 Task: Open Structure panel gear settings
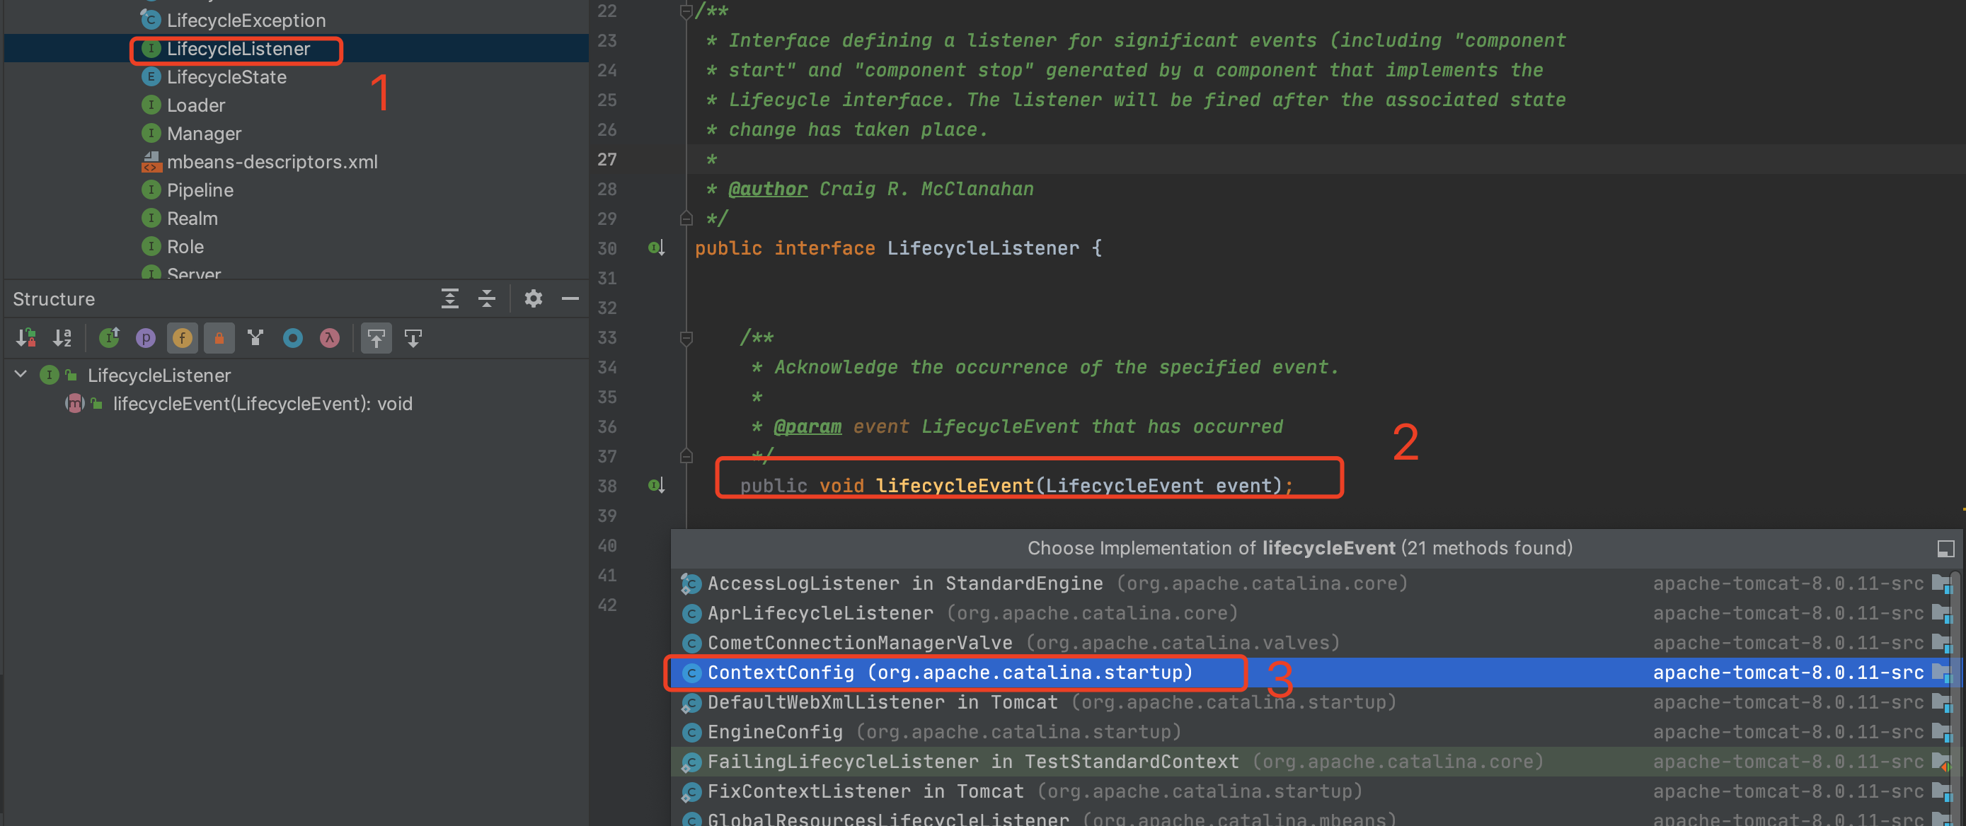tap(534, 299)
